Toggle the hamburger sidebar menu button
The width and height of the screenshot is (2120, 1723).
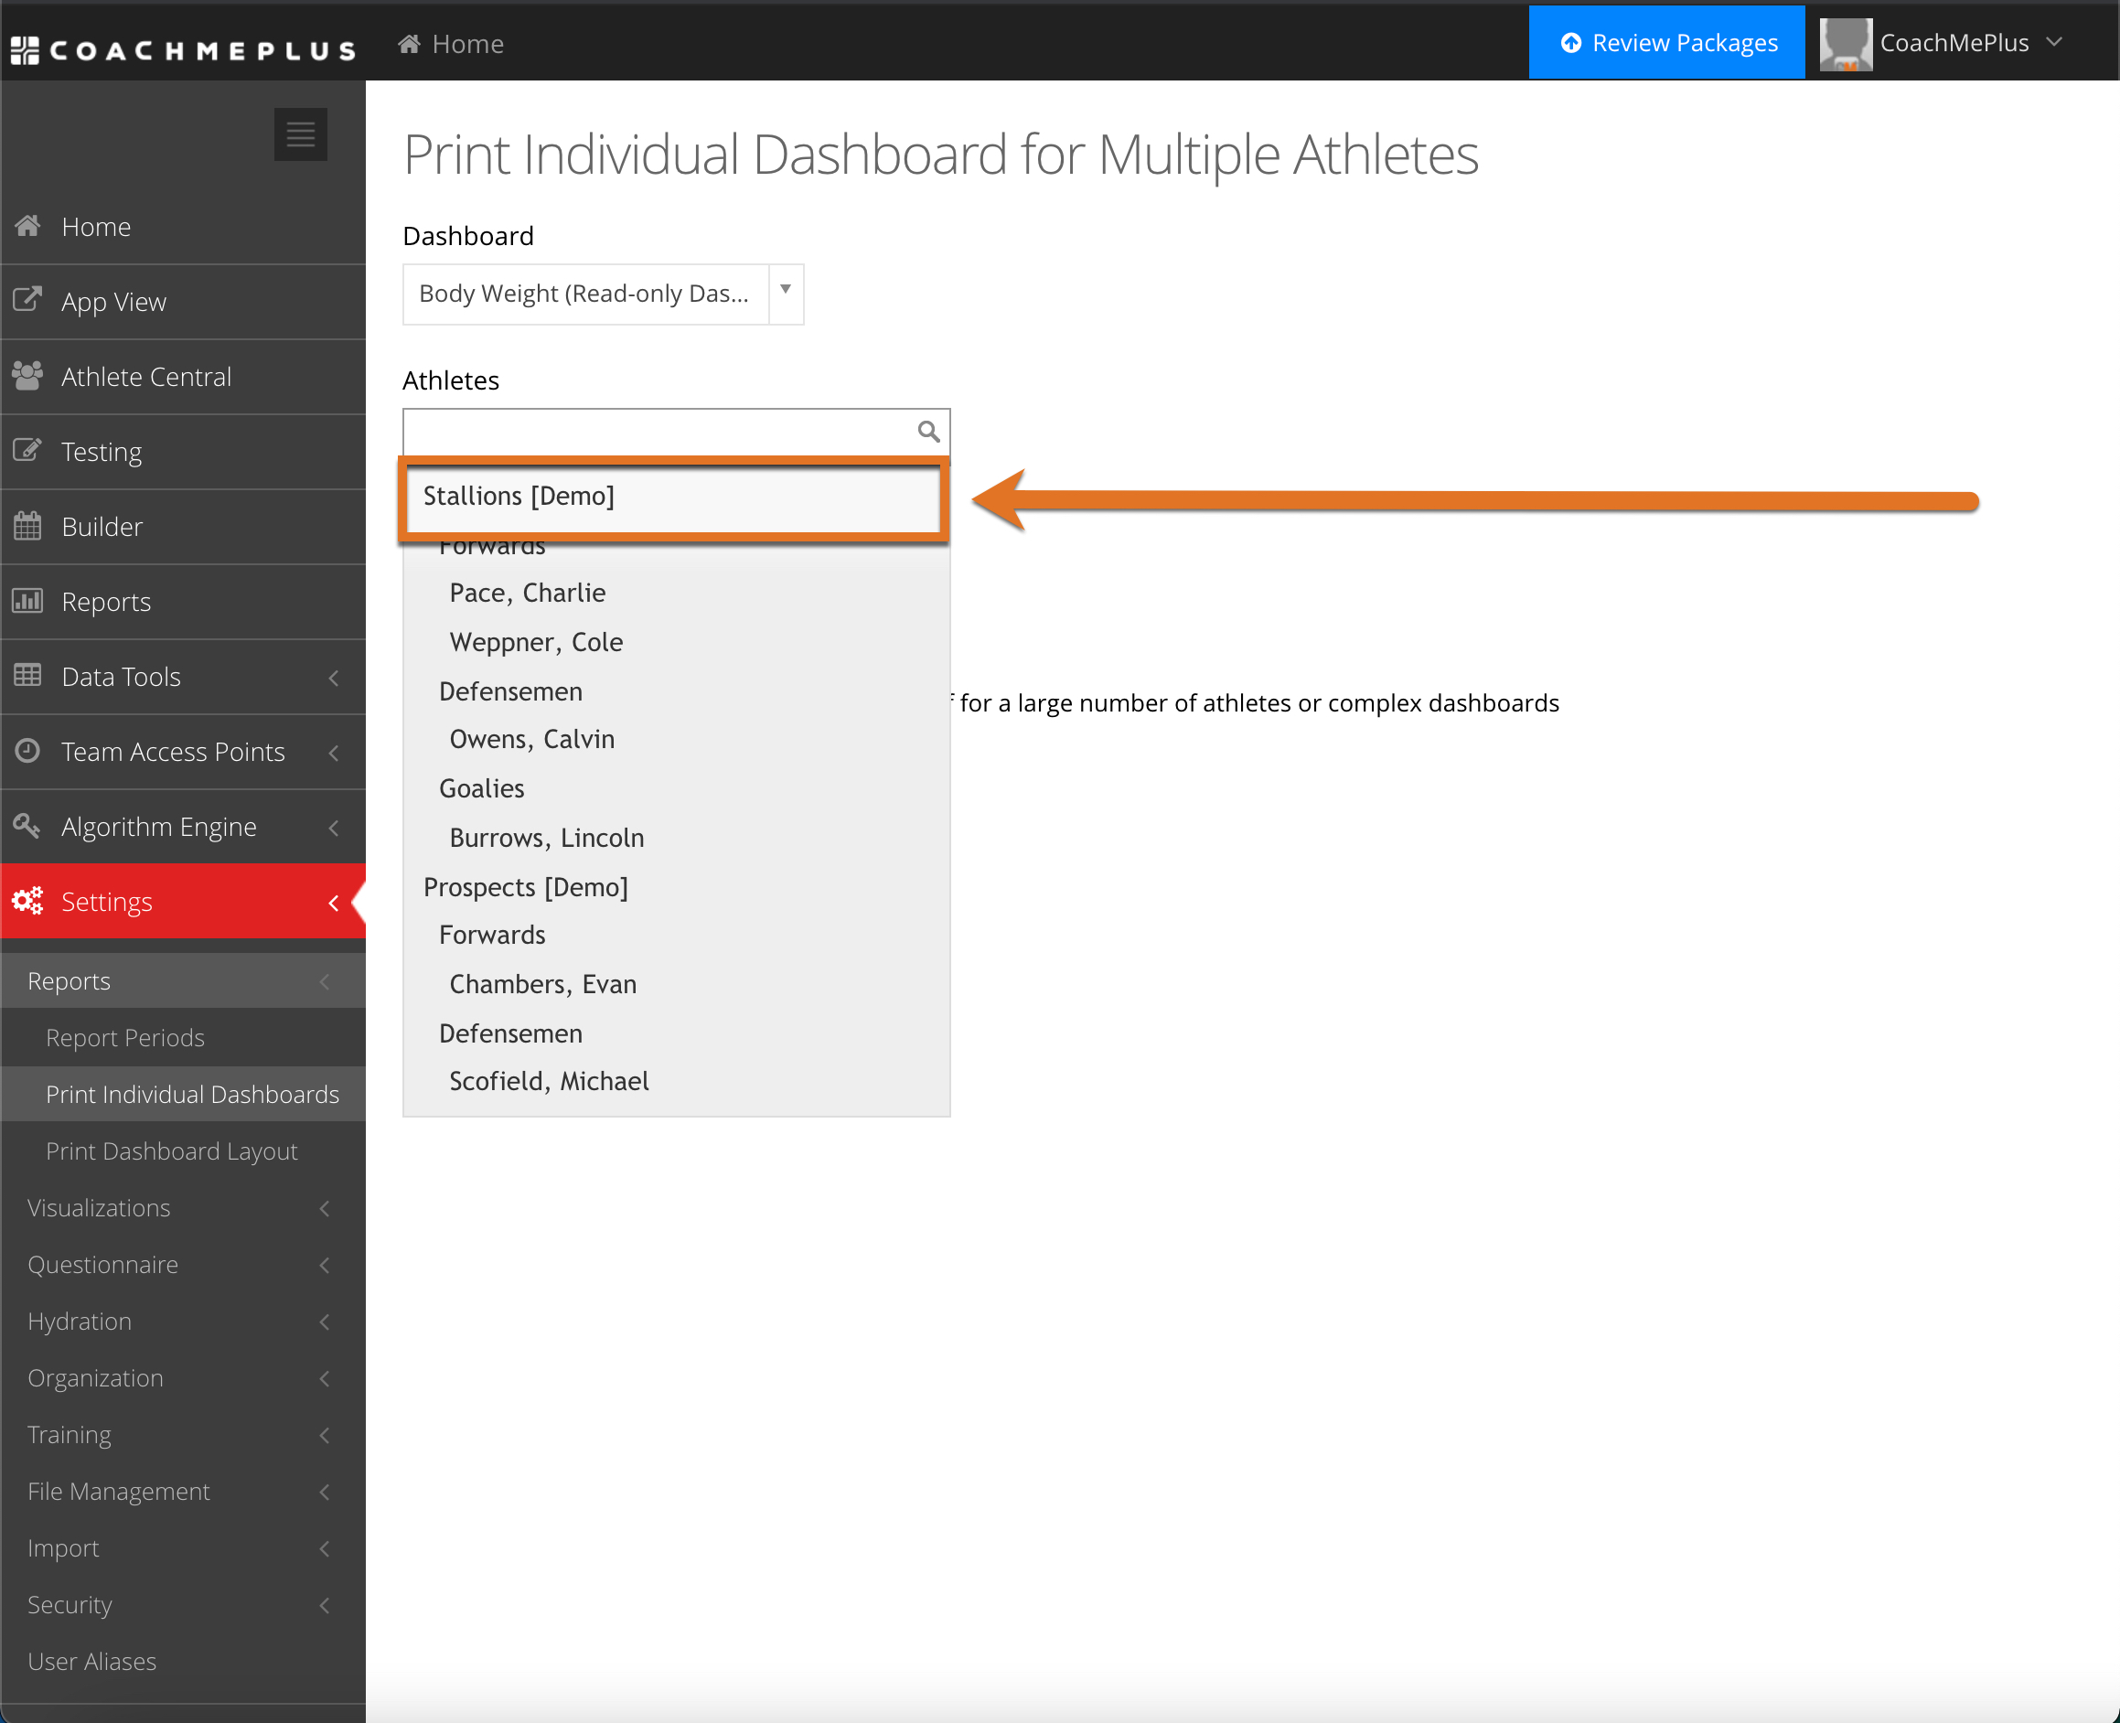[301, 134]
